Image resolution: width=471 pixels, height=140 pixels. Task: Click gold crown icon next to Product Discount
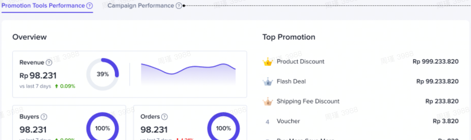(x=268, y=62)
